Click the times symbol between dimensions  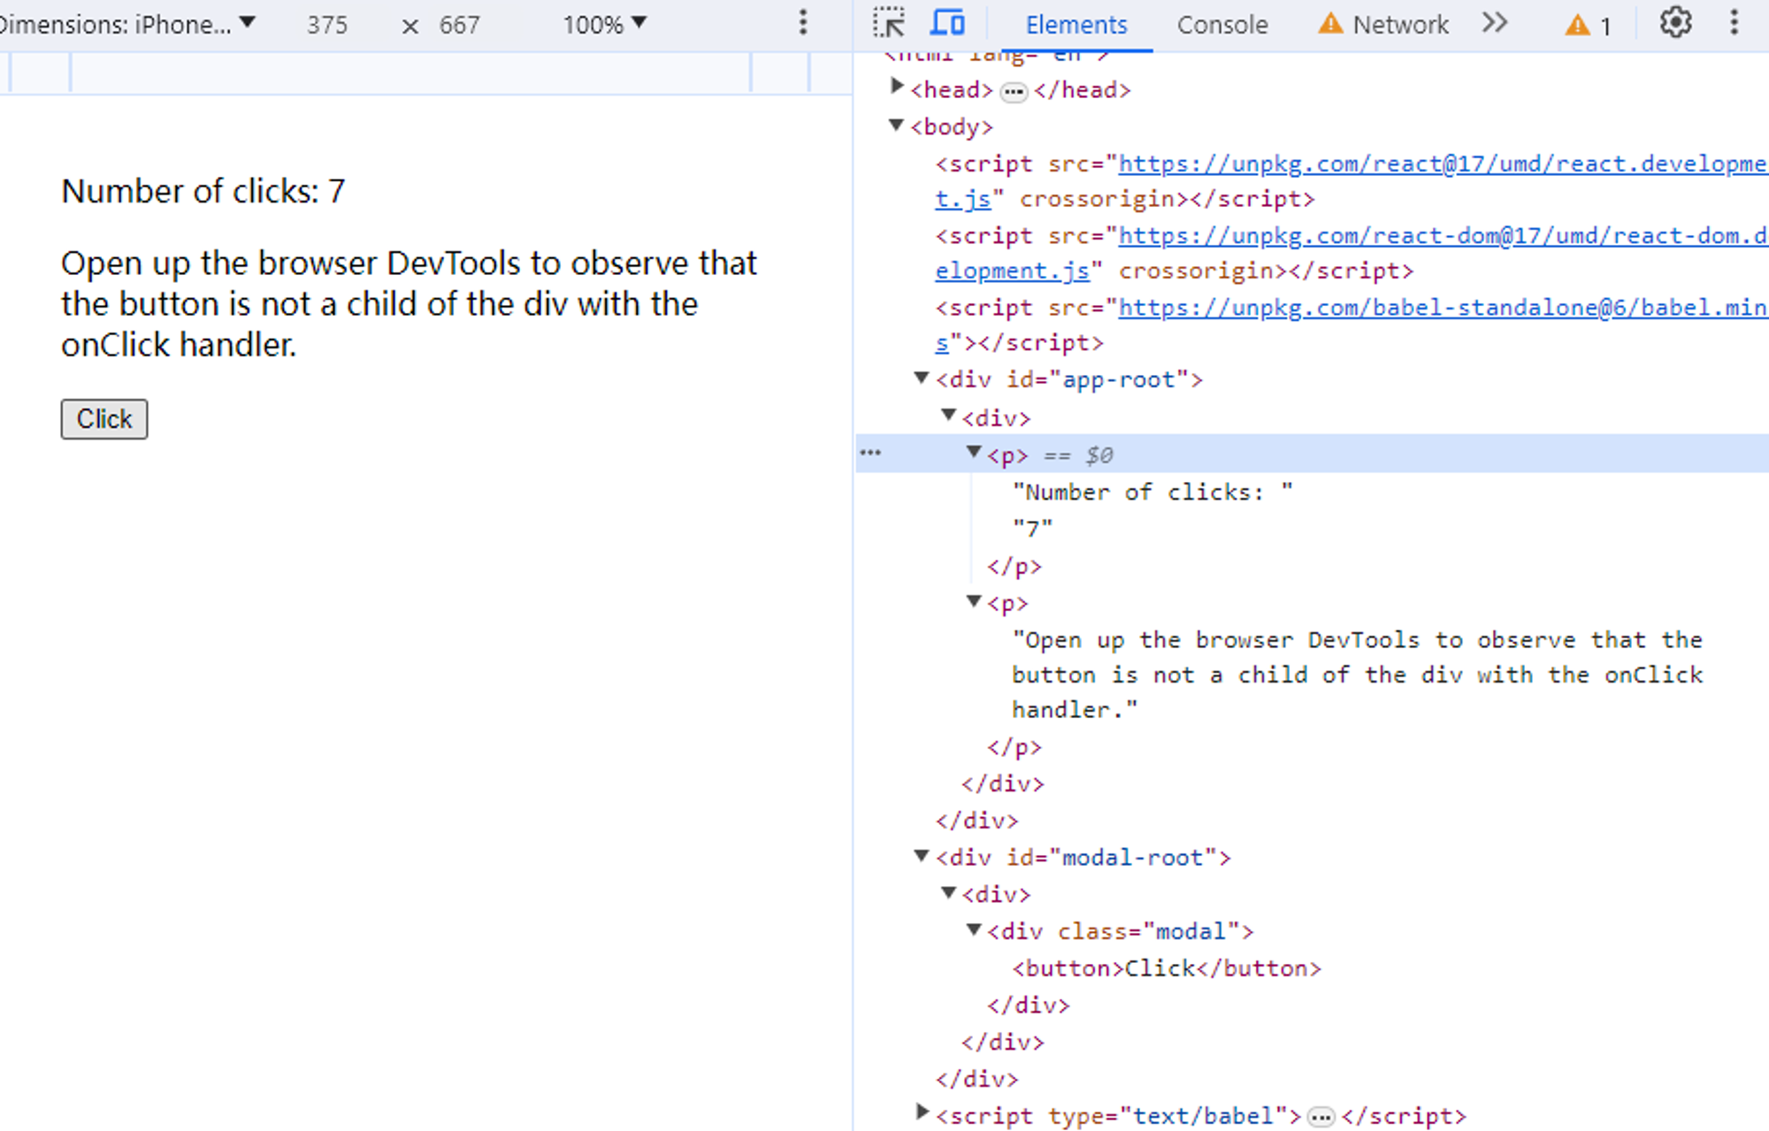pos(410,27)
